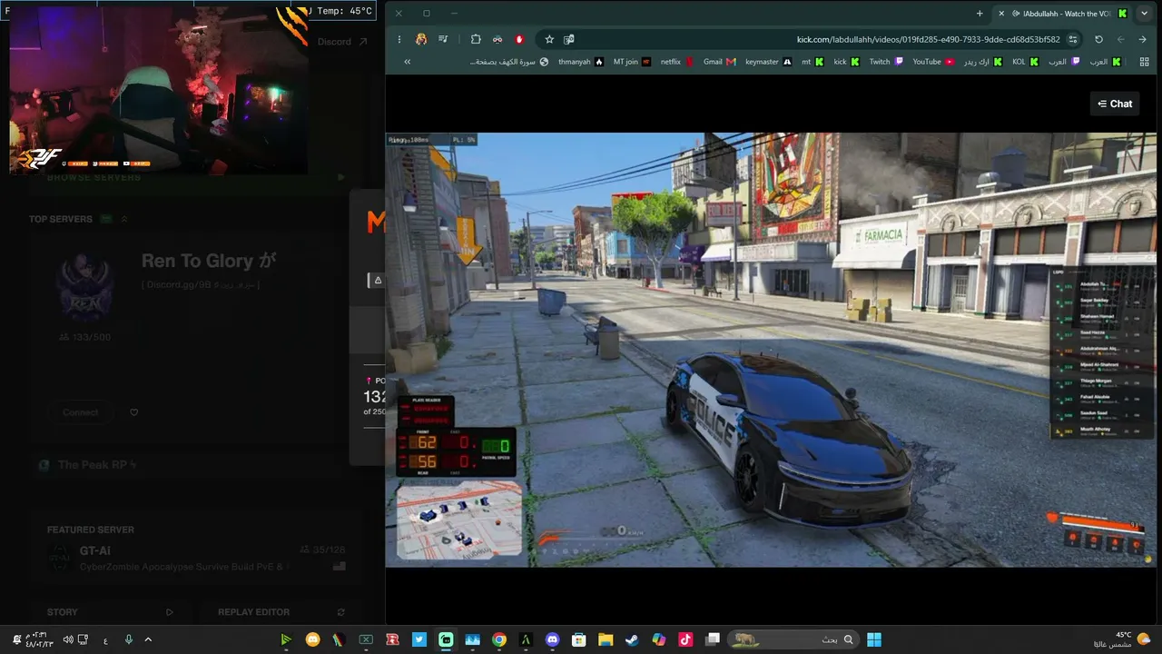This screenshot has height=654, width=1162.
Task: Click the Browse Servers heading
Action: (94, 177)
